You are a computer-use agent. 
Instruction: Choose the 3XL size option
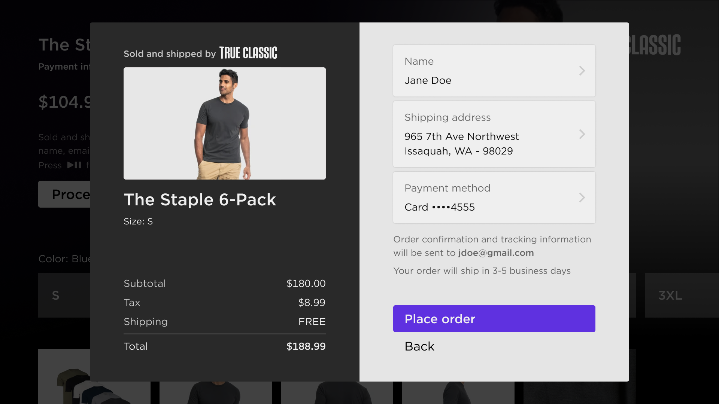[x=670, y=296]
